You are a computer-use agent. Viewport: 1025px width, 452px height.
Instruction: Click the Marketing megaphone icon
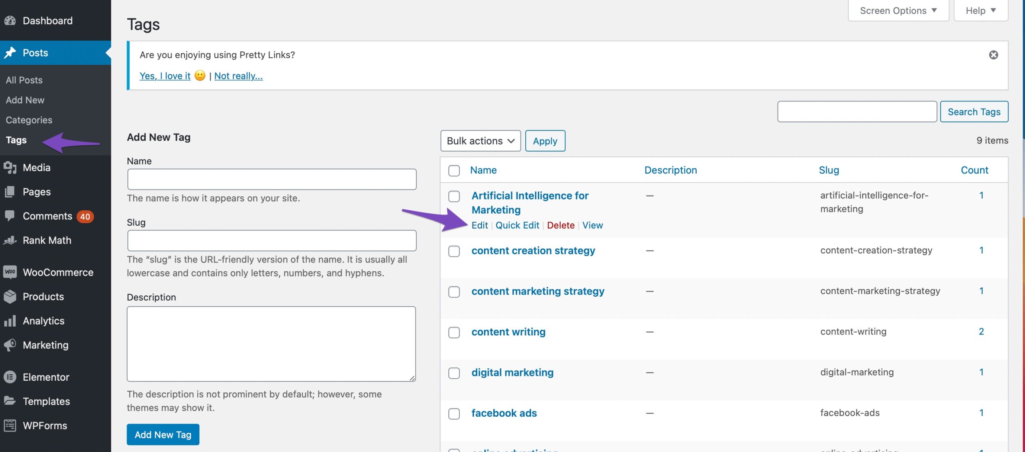[10, 345]
